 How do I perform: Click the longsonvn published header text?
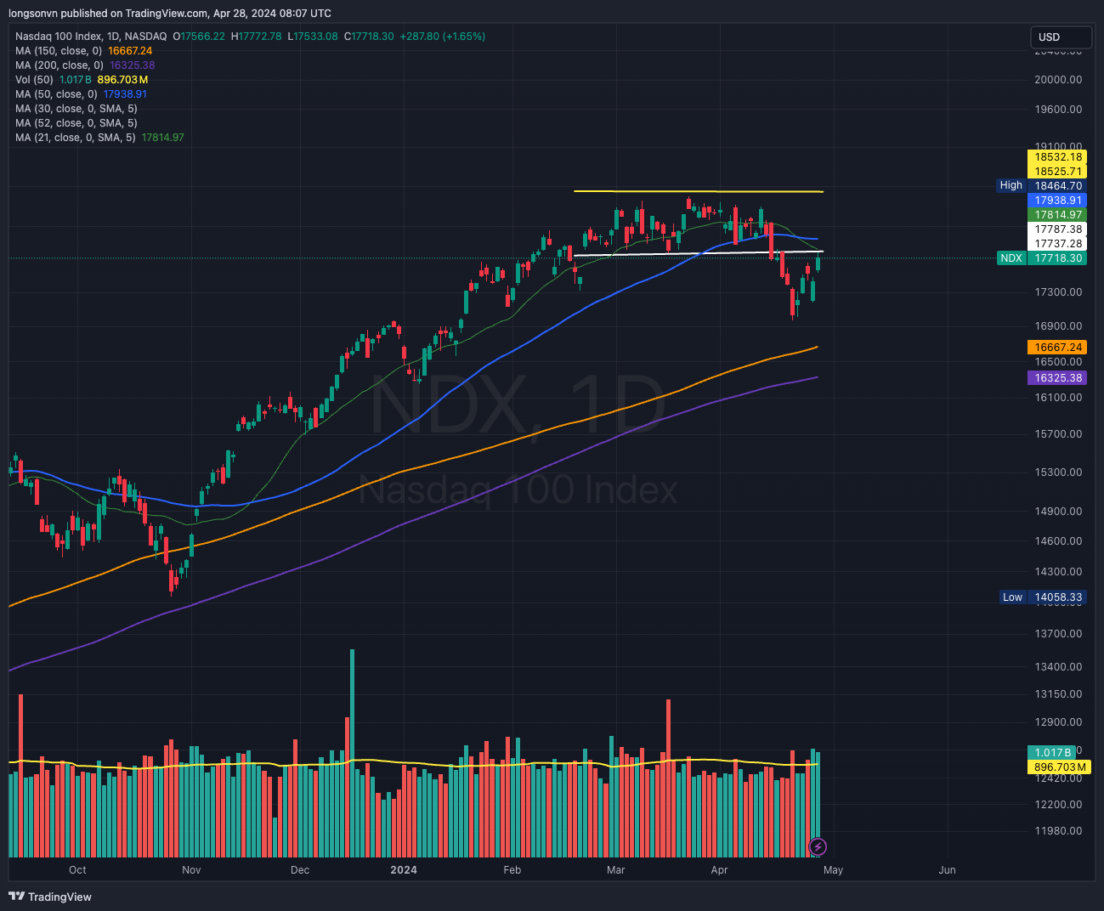[x=170, y=14]
